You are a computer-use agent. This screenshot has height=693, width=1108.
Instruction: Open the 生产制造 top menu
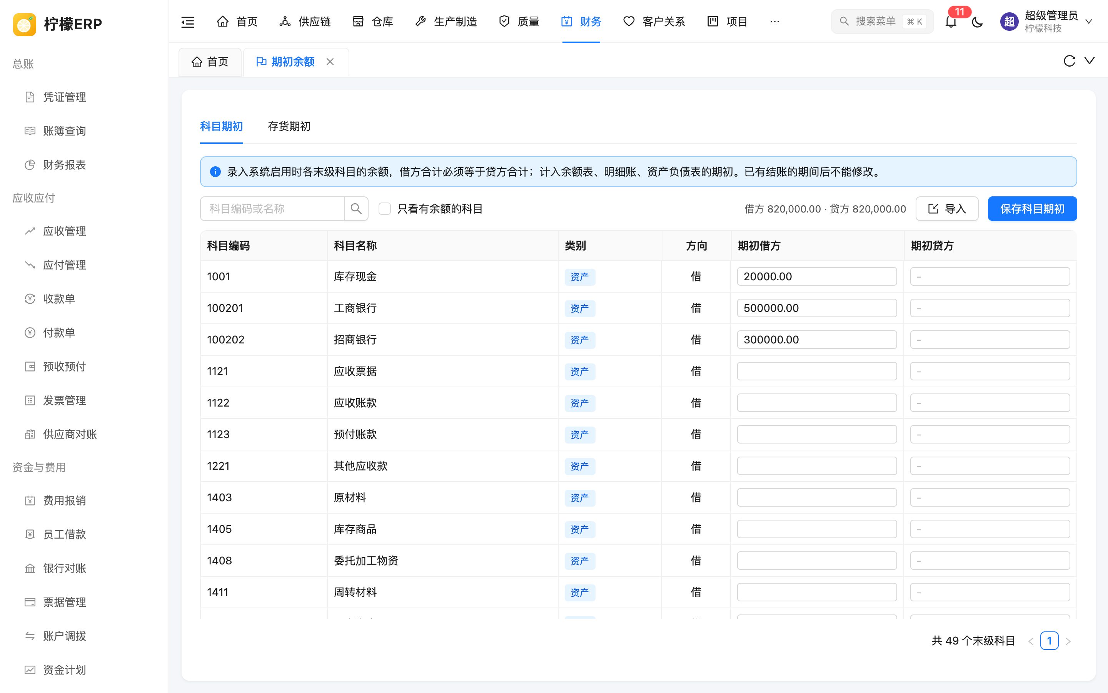446,22
